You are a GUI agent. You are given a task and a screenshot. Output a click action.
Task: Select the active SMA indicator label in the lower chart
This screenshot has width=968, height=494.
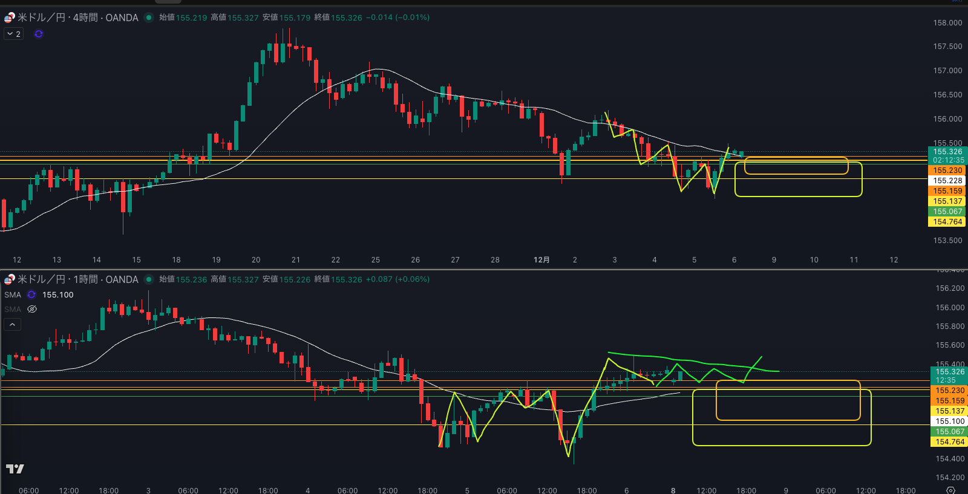13,295
